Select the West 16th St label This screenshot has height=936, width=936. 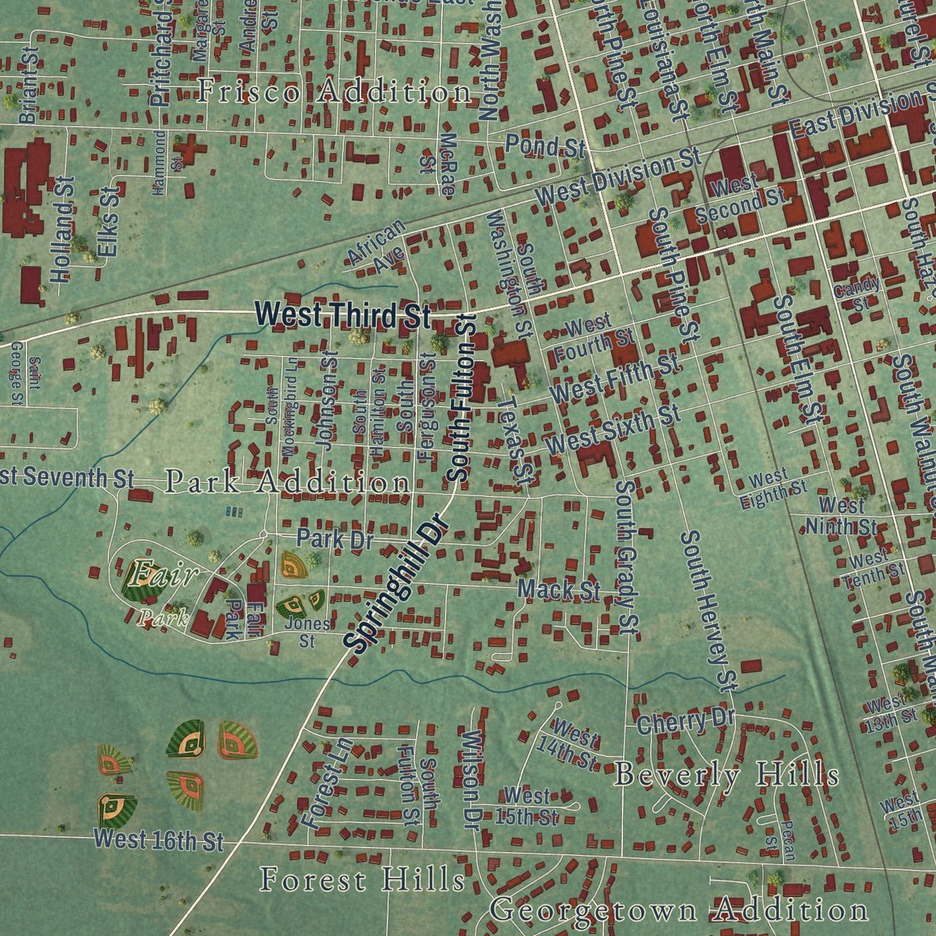coord(158,839)
